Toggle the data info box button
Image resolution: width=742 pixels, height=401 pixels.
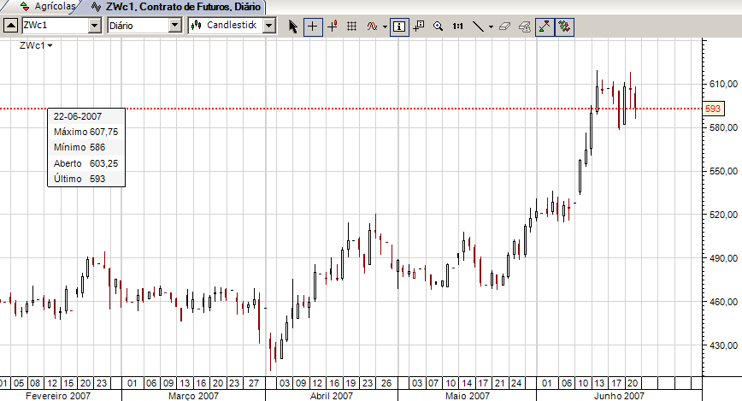(399, 27)
